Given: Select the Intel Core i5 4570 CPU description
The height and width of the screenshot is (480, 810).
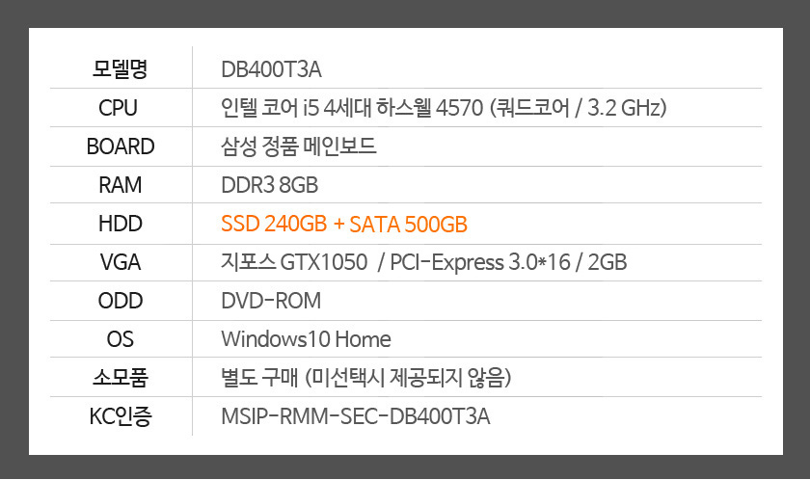Looking at the screenshot, I should click(x=444, y=108).
